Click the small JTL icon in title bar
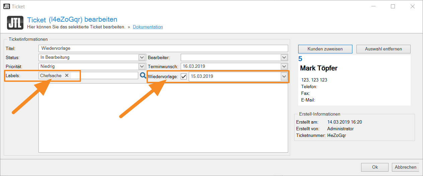 [6, 6]
